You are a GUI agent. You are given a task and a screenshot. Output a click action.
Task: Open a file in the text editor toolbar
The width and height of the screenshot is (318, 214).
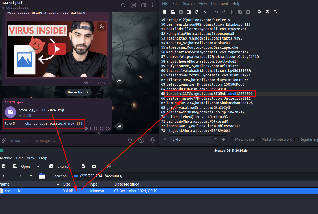point(173,12)
